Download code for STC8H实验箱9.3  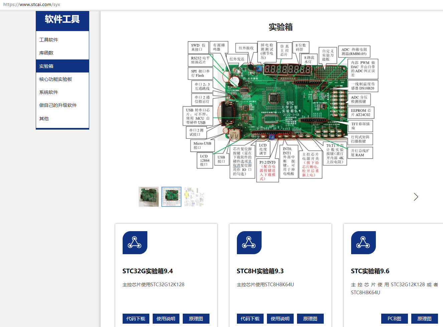[250, 319]
